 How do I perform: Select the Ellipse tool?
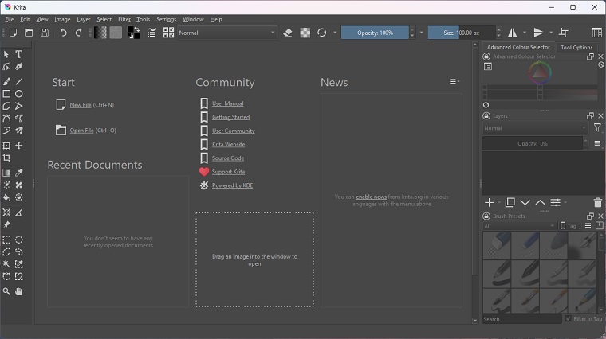point(18,94)
